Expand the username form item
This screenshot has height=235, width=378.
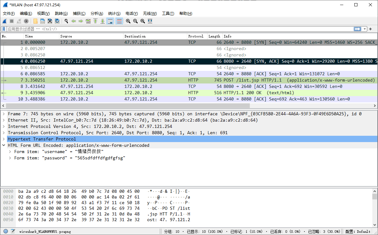click(x=10, y=152)
